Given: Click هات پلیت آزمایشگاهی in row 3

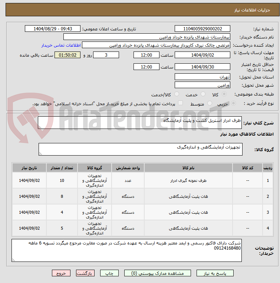Looking at the screenshot, I should (188, 212).
